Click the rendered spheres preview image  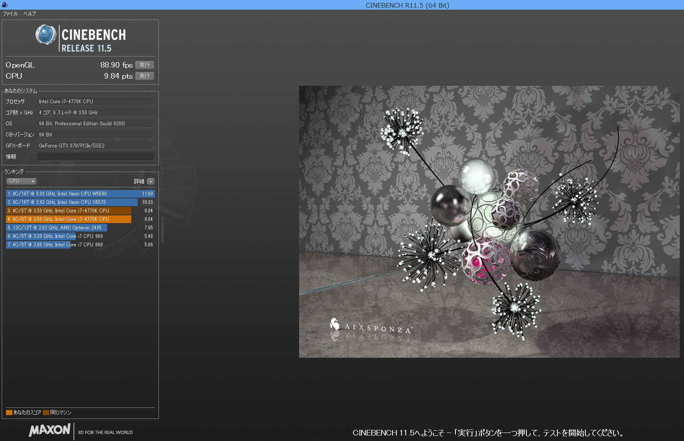pyautogui.click(x=489, y=221)
